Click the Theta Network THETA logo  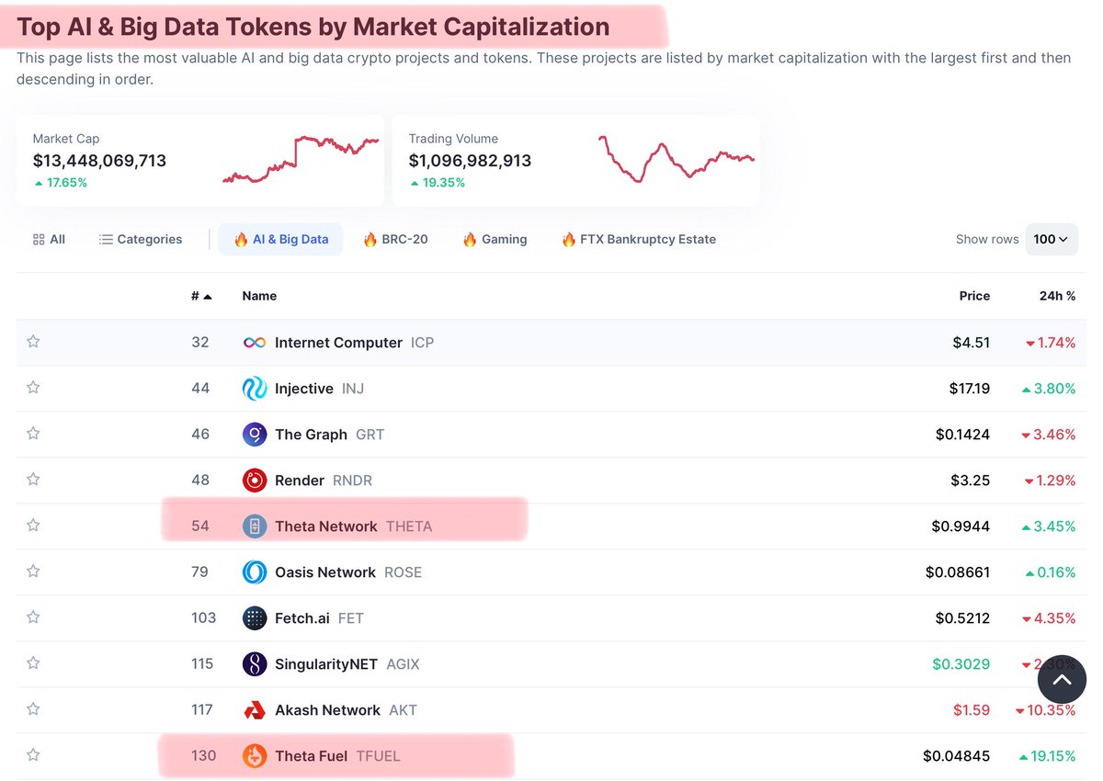tap(254, 526)
